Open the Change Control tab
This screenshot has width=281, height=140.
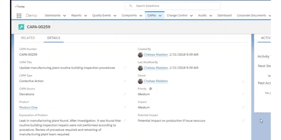coord(177,16)
